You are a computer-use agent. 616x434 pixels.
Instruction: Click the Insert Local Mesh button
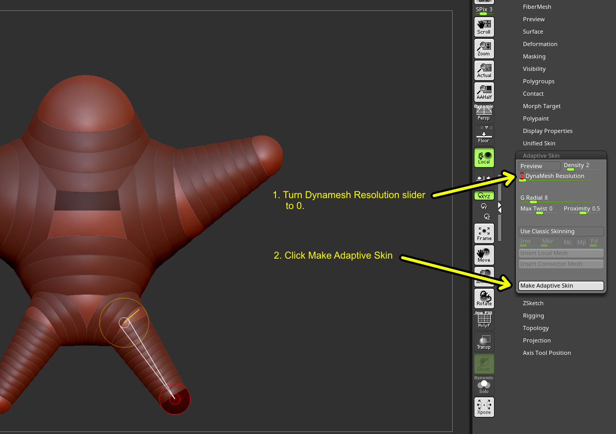[x=561, y=253]
